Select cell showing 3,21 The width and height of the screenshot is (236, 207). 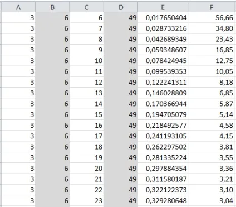click(x=211, y=179)
